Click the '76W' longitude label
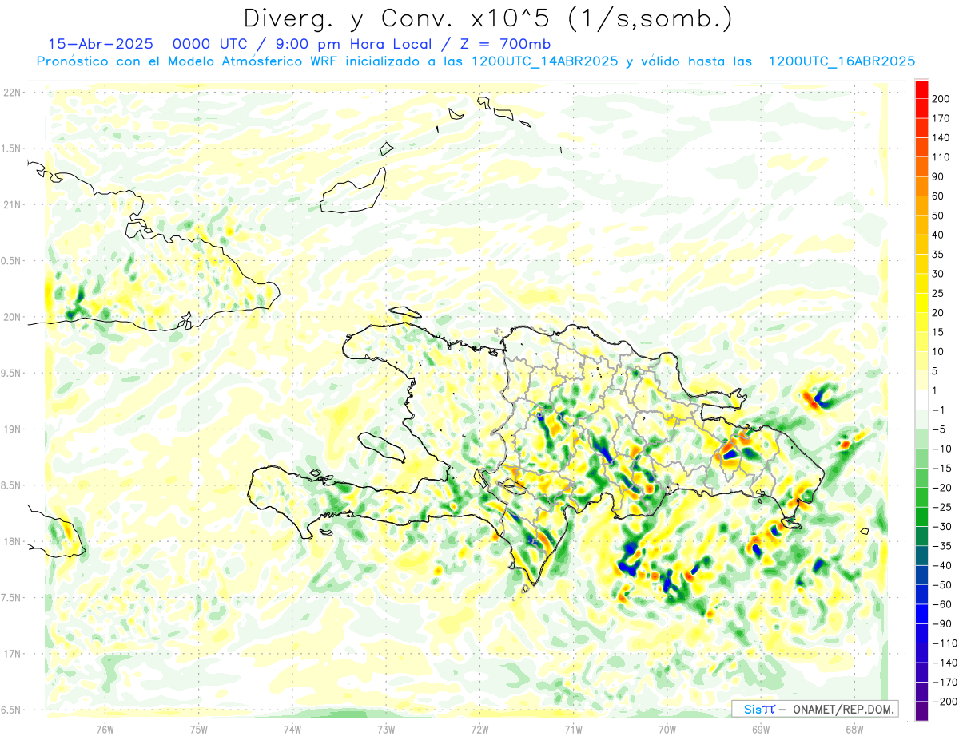 pos(105,729)
